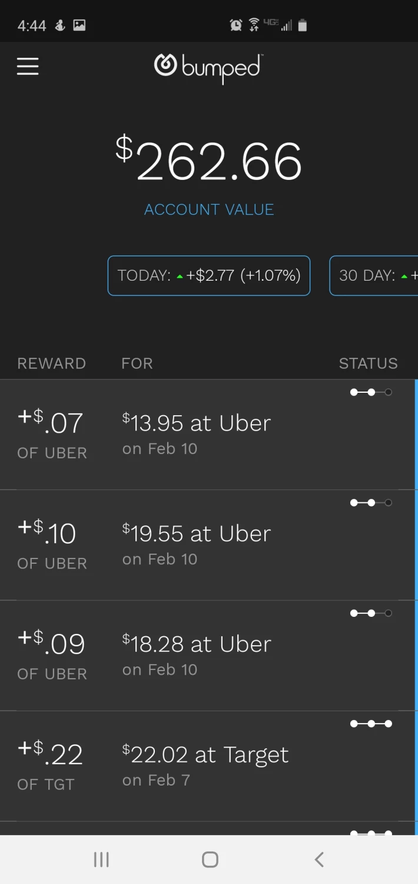Viewport: 418px width, 884px height.
Task: Tap the Android back arrow
Action: 319,859
